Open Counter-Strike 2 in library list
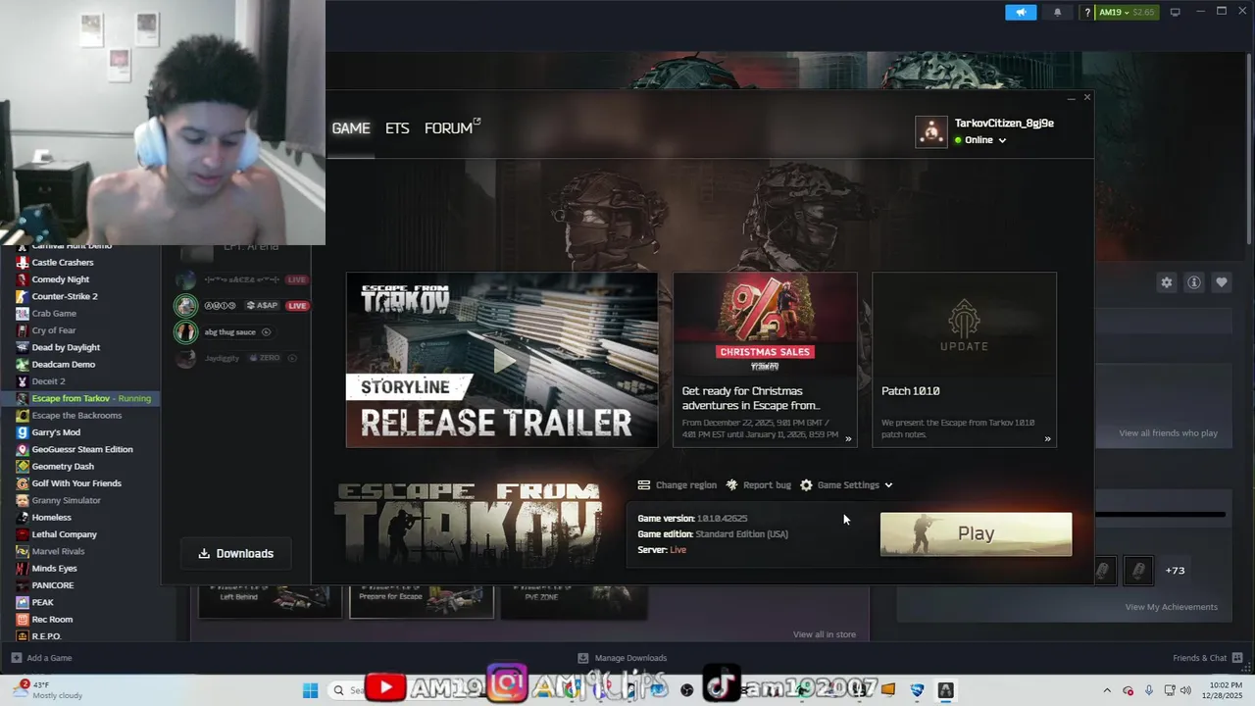This screenshot has width=1255, height=706. coord(65,296)
